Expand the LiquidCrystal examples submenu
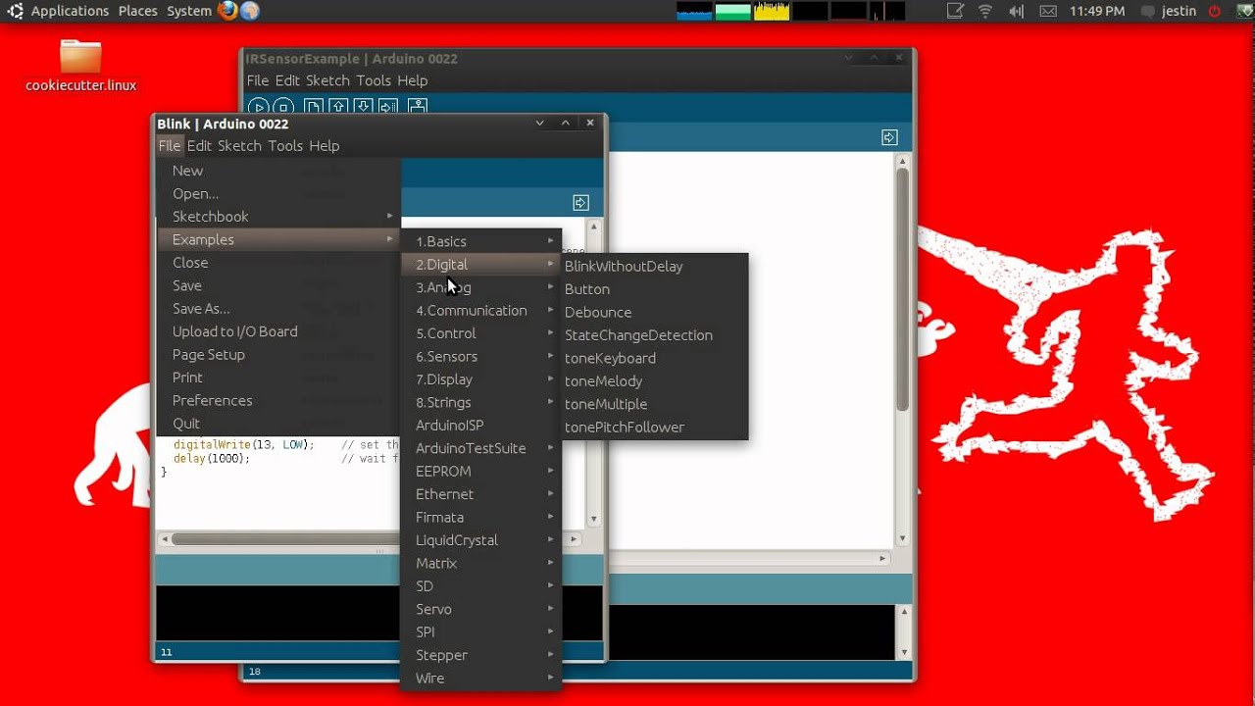Screen dimensions: 1255x706 click(481, 540)
